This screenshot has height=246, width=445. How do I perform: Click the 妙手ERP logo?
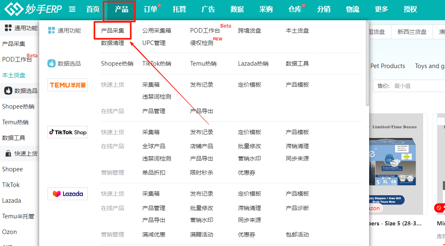point(33,9)
